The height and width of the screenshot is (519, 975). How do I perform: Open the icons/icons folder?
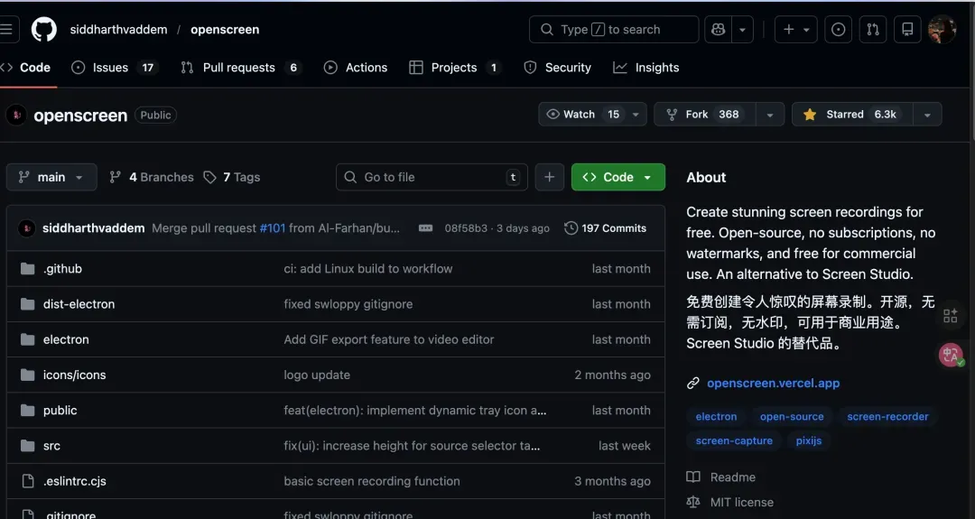[75, 375]
